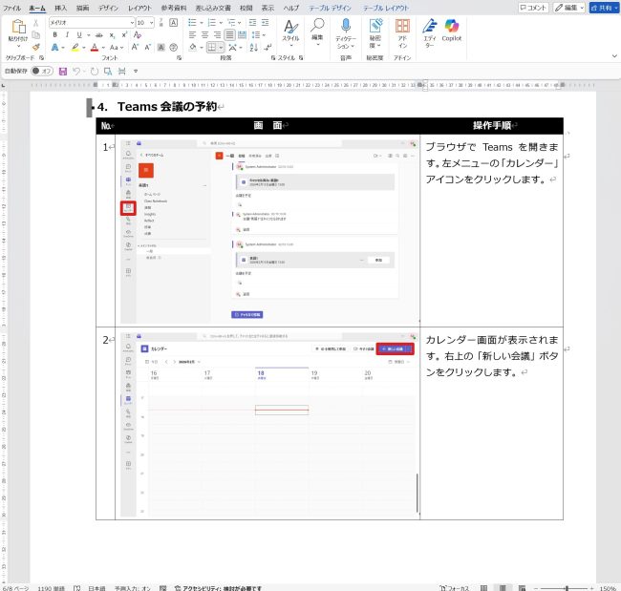Toggle the justify paragraph alignment button
The image size is (621, 591).
point(230,34)
